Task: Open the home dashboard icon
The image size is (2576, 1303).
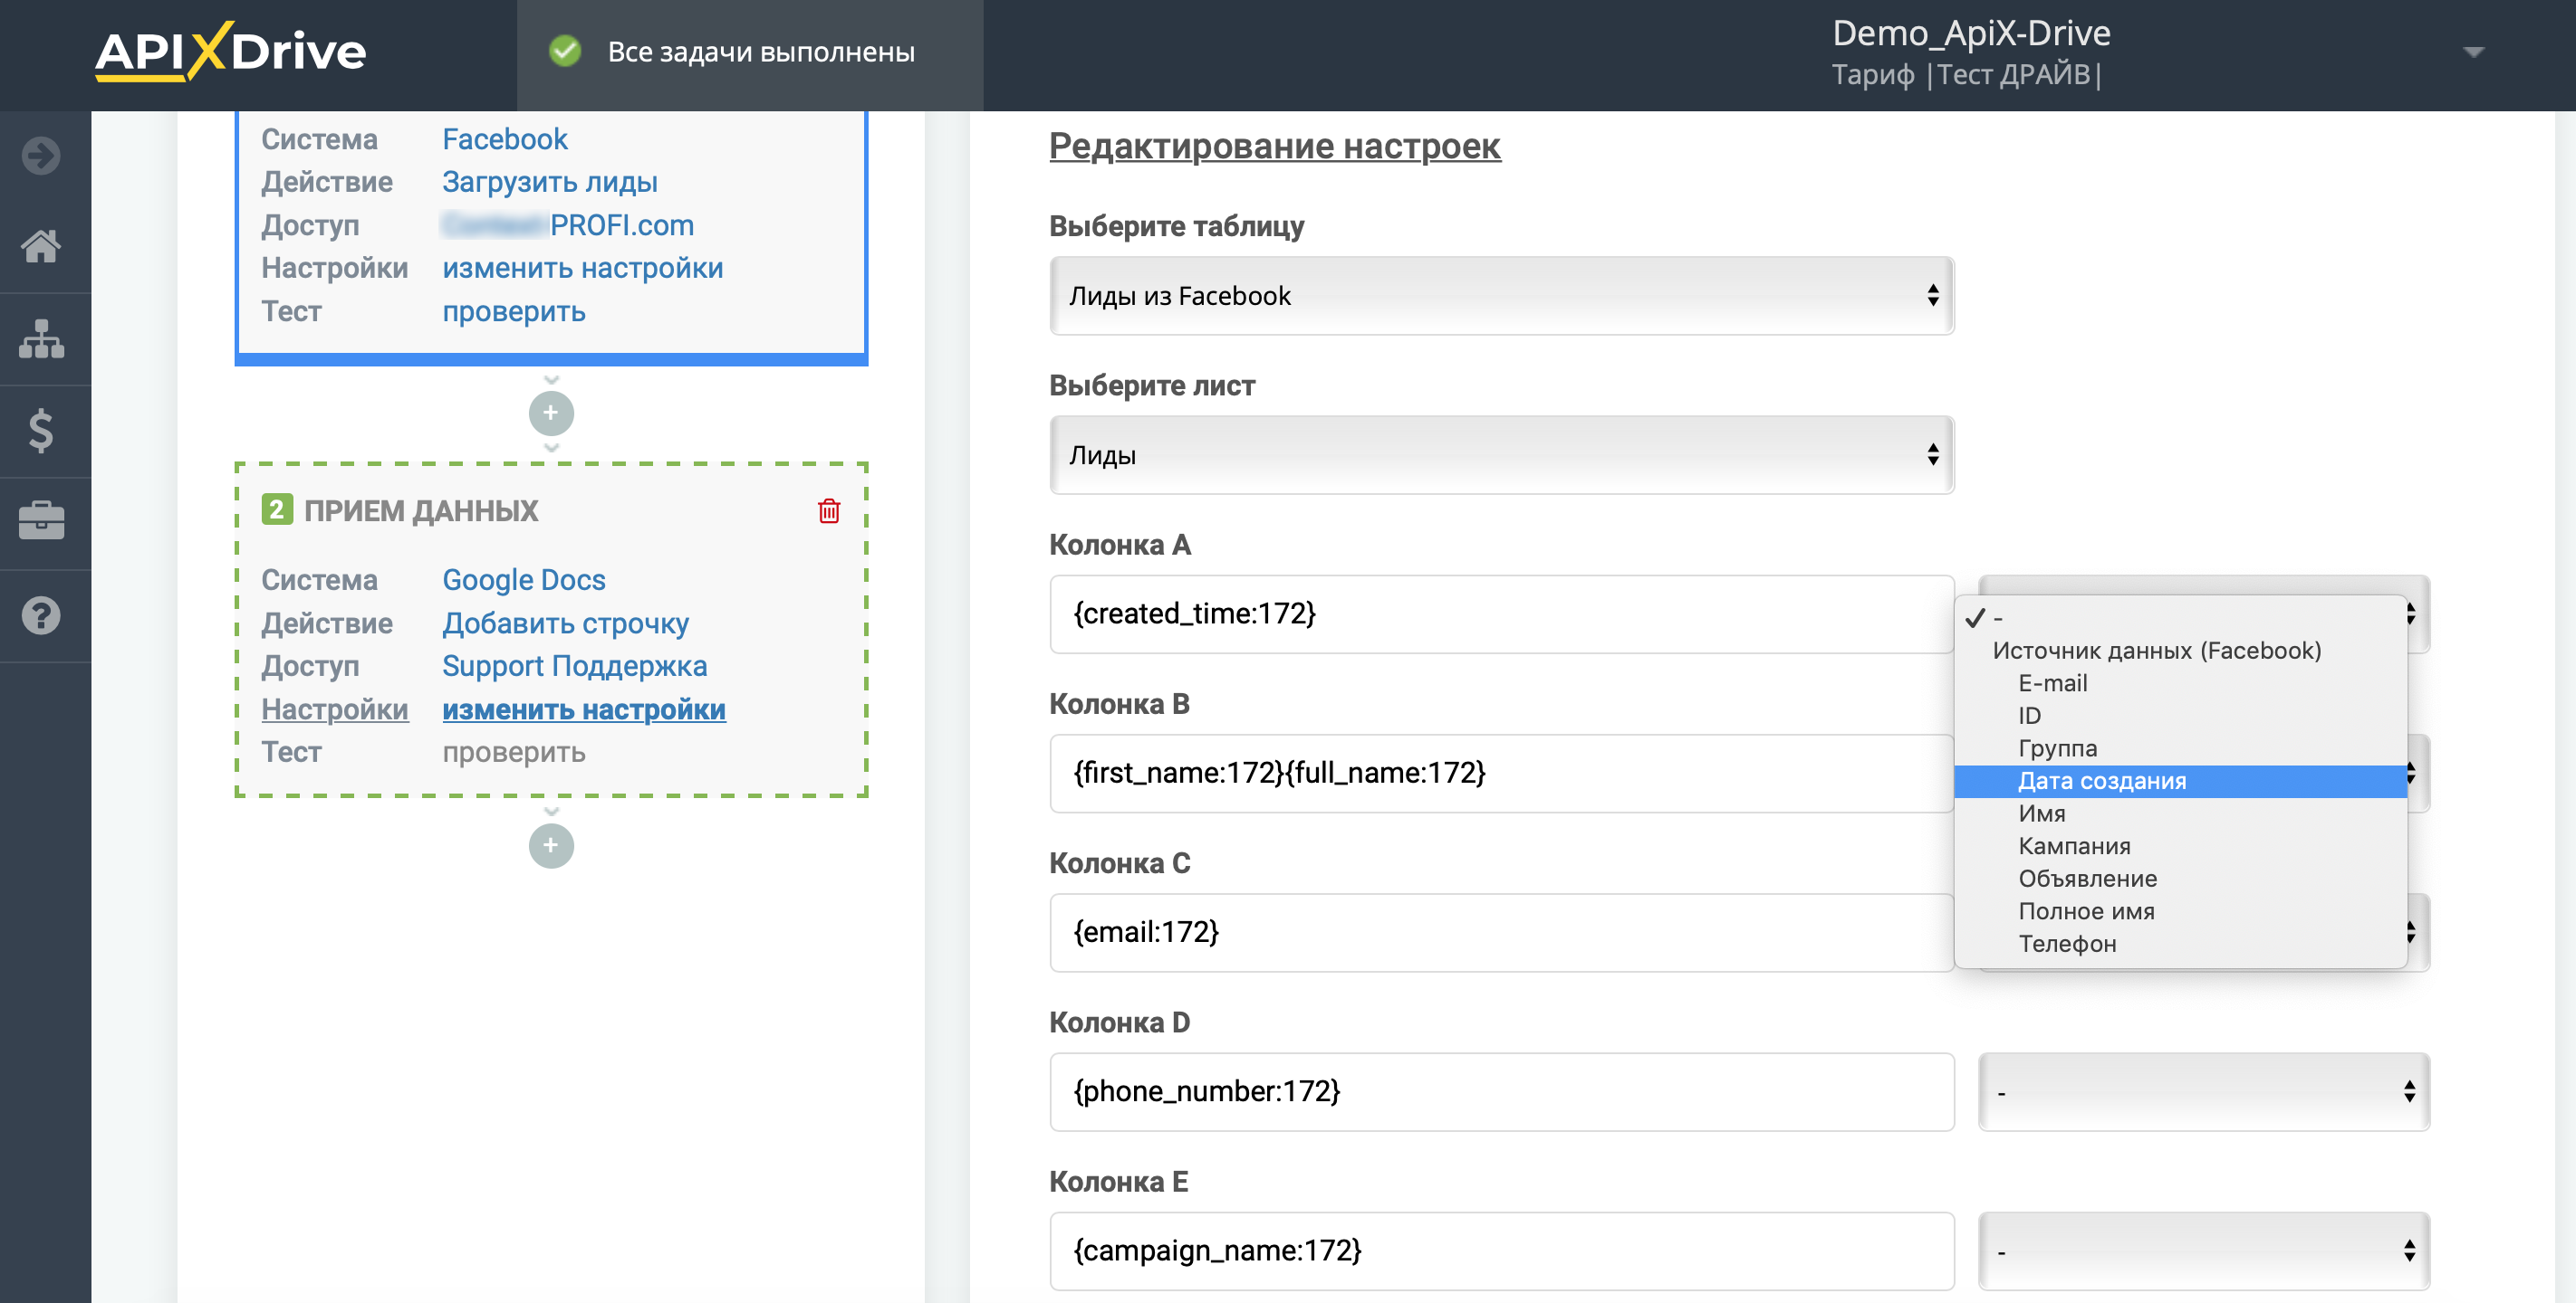Action: tap(41, 246)
